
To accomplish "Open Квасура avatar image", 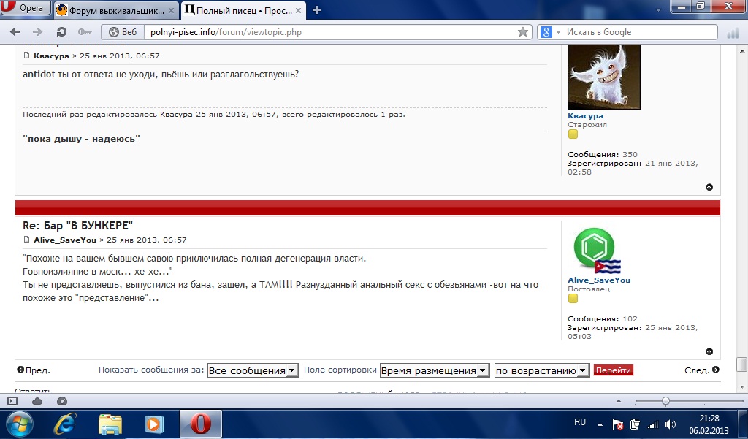I will [x=604, y=77].
